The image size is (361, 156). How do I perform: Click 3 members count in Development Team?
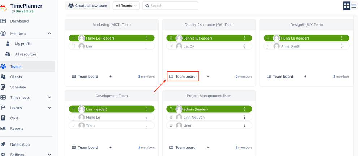click(146, 147)
